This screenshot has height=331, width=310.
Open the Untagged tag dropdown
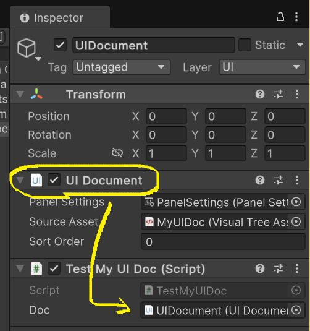click(122, 67)
